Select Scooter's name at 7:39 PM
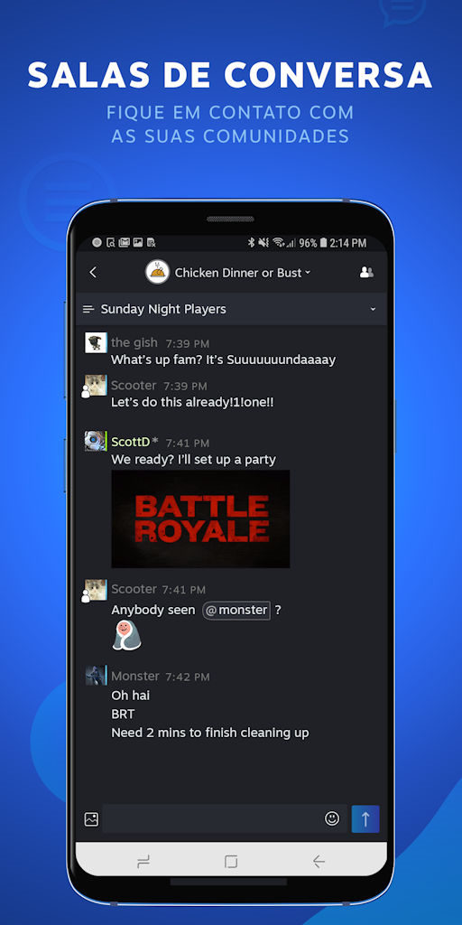 pyautogui.click(x=134, y=386)
